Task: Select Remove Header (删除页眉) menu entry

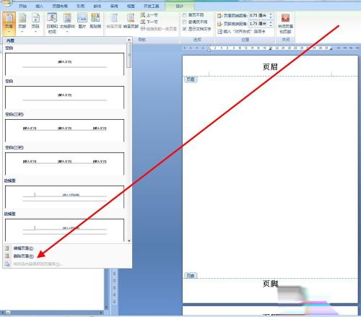Action: click(x=24, y=256)
